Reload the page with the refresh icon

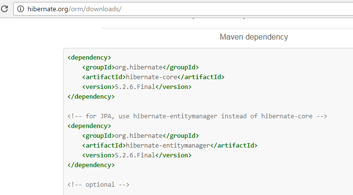coord(4,9)
